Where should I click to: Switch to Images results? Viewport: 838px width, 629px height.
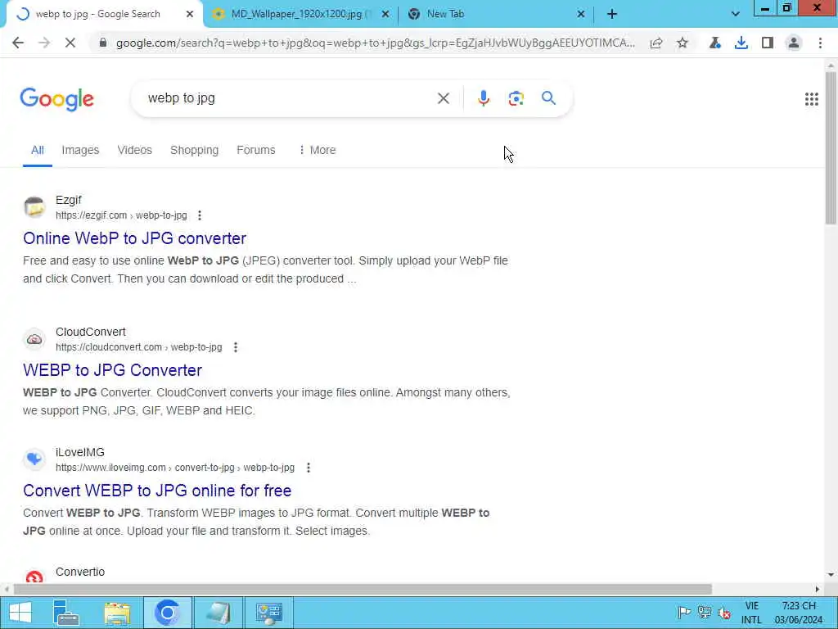pos(80,151)
